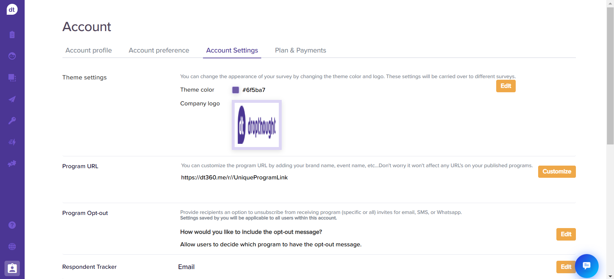Click Edit button for Program Opt-out
This screenshot has height=279, width=614.
(566, 234)
